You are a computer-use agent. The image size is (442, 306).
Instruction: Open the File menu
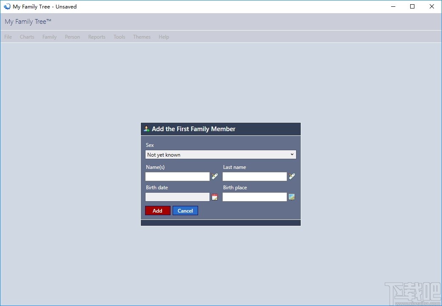(x=8, y=37)
